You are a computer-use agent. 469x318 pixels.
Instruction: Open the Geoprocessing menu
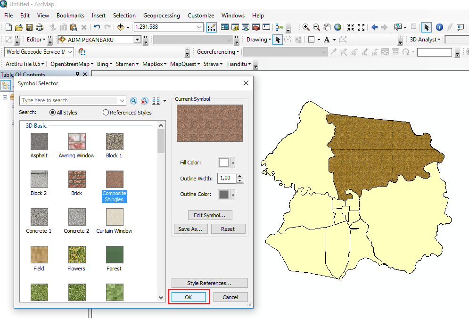pos(162,15)
